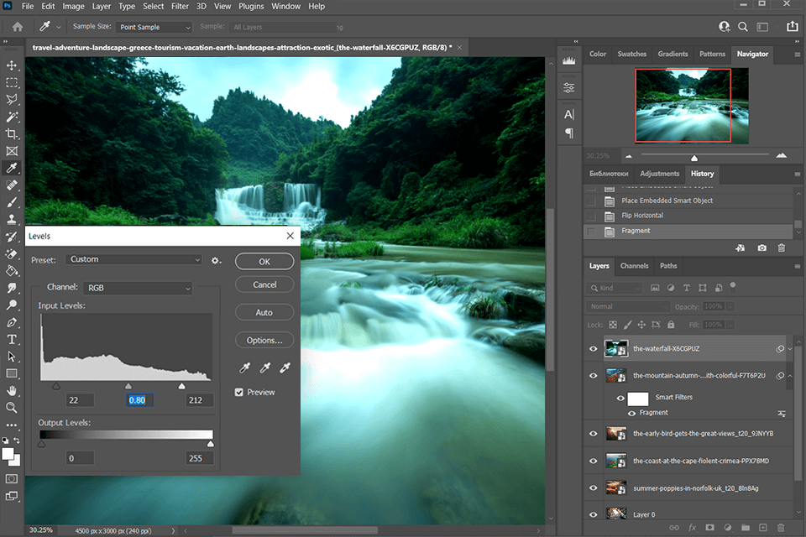
Task: Select the Move tool
Action: (x=12, y=65)
